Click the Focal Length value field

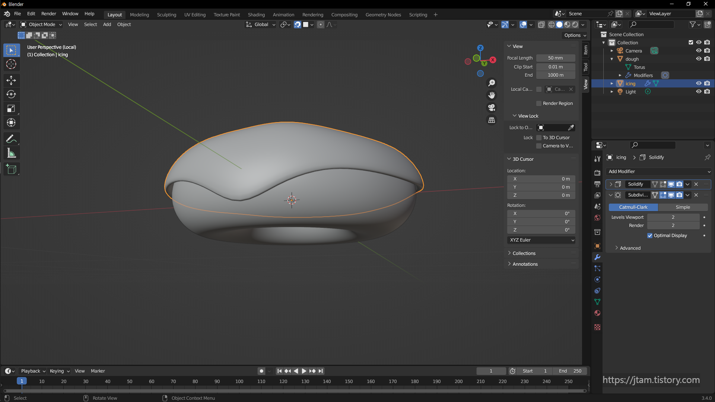555,58
